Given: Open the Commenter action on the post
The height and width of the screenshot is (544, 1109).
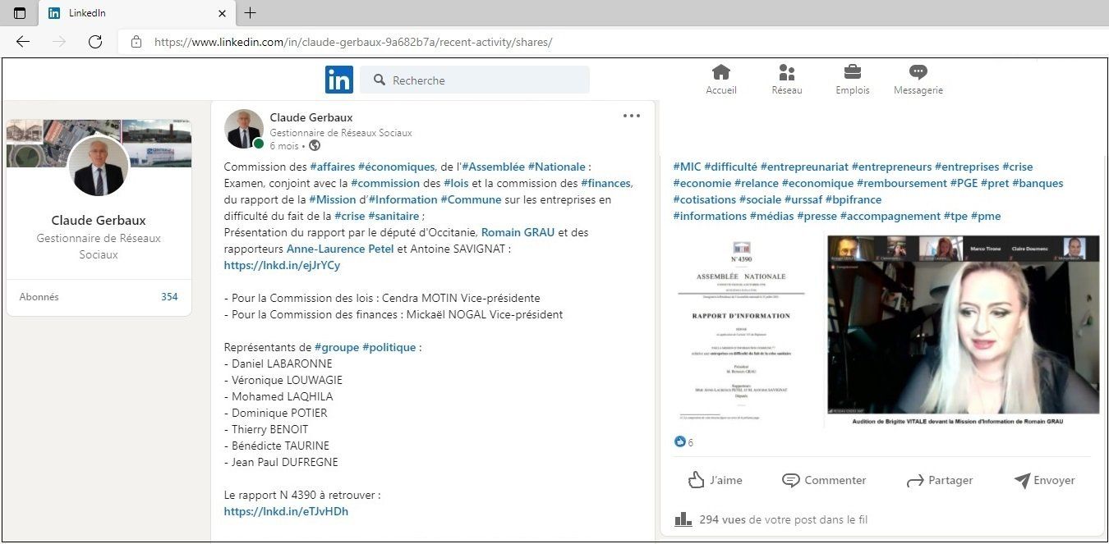Looking at the screenshot, I should click(x=824, y=480).
